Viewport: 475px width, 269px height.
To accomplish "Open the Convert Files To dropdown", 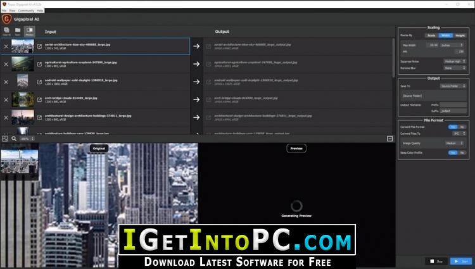I will [x=459, y=134].
